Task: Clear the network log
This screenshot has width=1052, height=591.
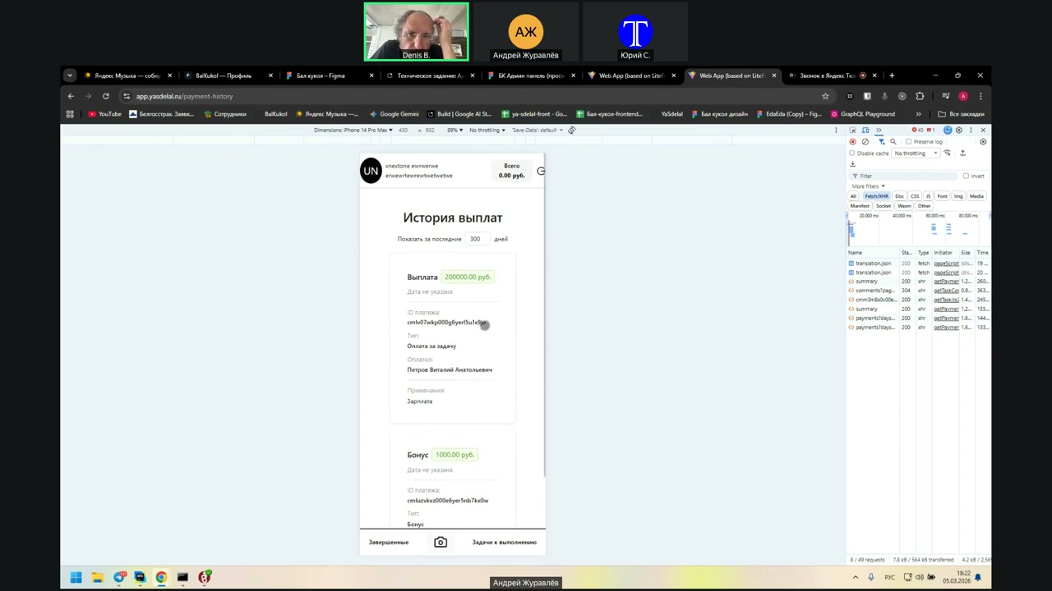Action: pyautogui.click(x=865, y=142)
